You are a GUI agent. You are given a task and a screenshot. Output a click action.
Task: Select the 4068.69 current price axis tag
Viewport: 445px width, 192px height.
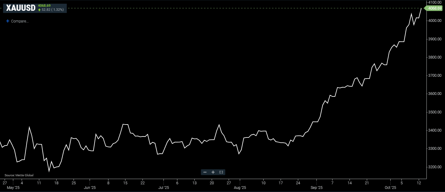[434, 8]
